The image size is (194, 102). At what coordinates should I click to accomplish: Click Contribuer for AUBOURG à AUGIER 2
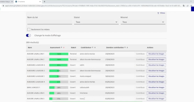point(140,71)
